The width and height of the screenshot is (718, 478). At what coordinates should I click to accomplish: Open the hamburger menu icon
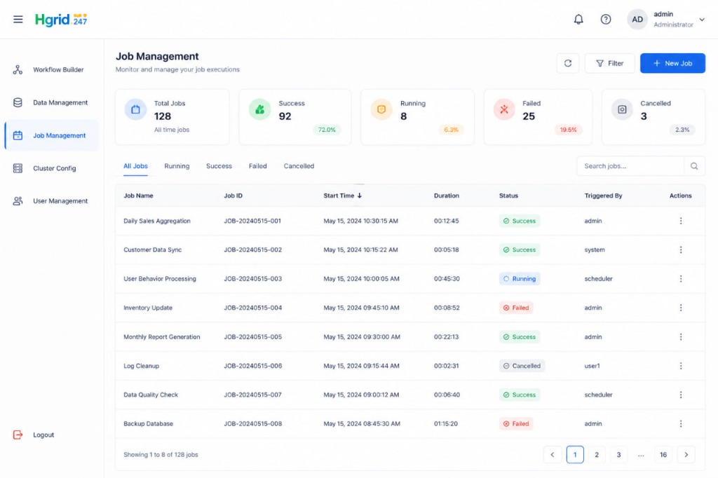tap(18, 19)
